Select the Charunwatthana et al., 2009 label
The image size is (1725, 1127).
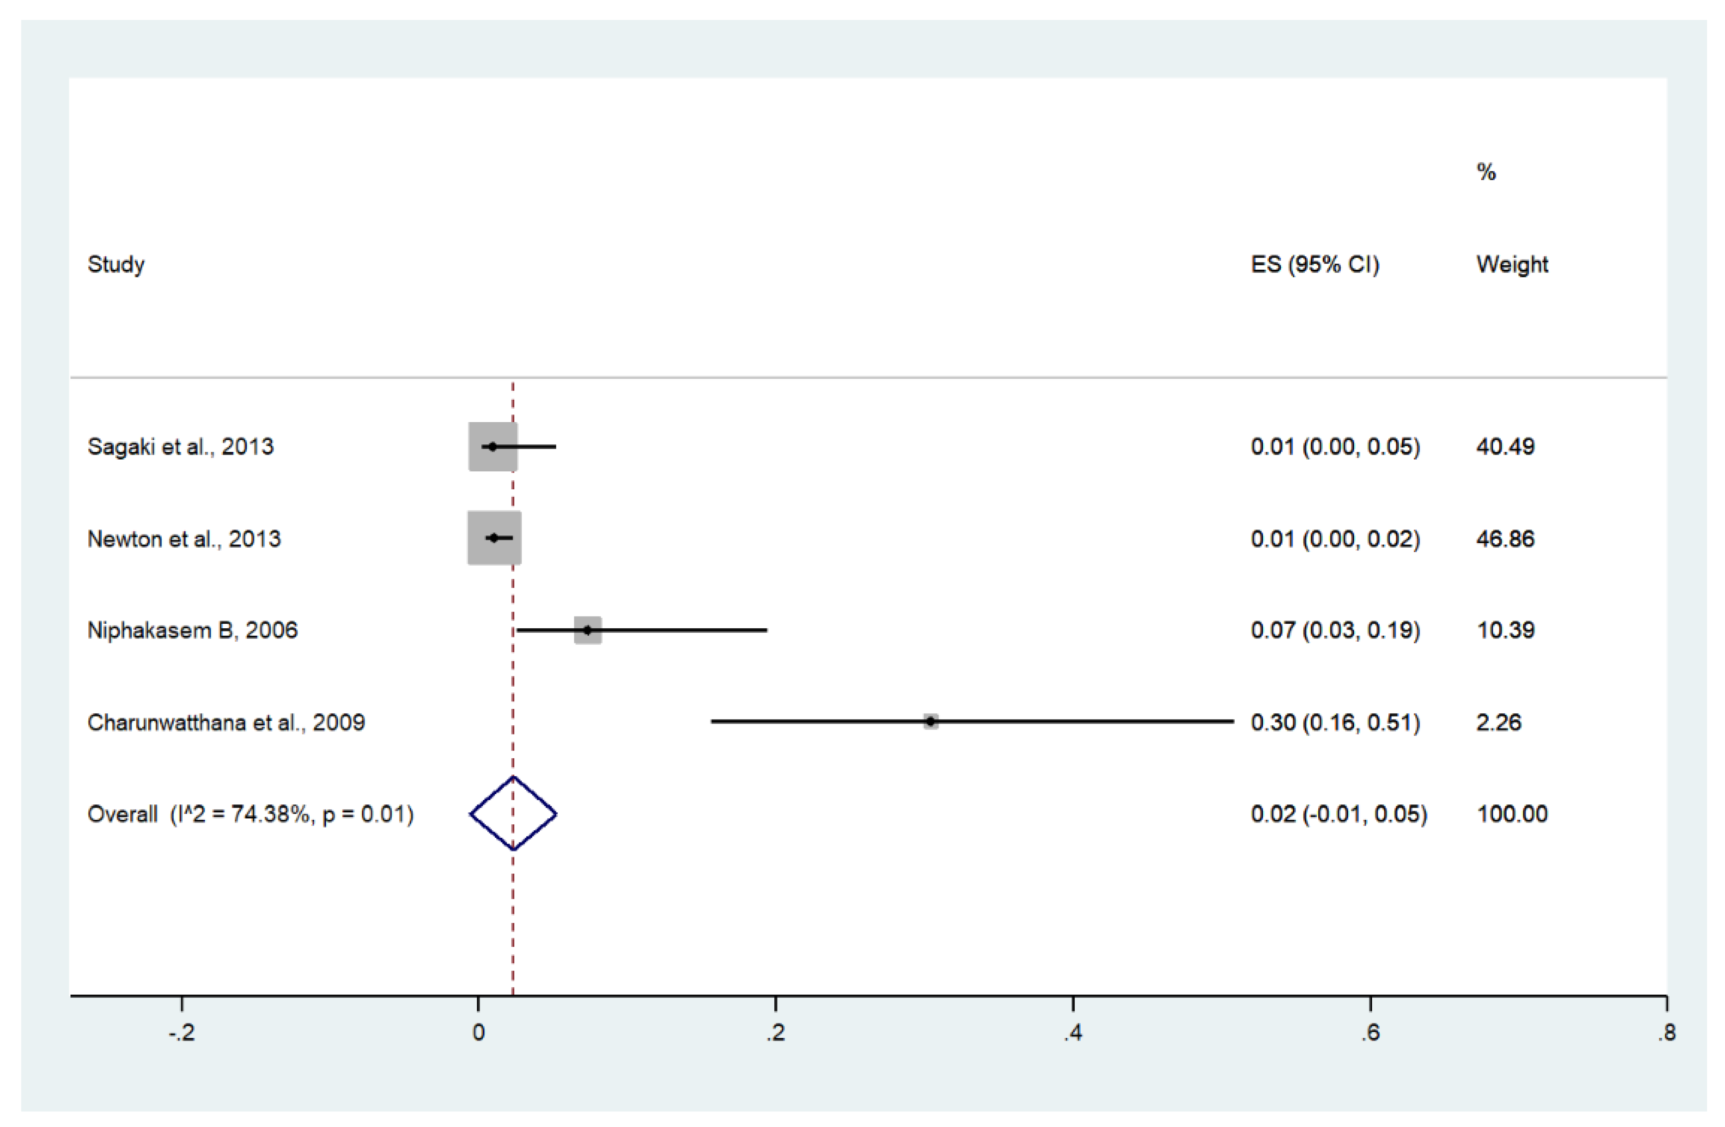226,722
